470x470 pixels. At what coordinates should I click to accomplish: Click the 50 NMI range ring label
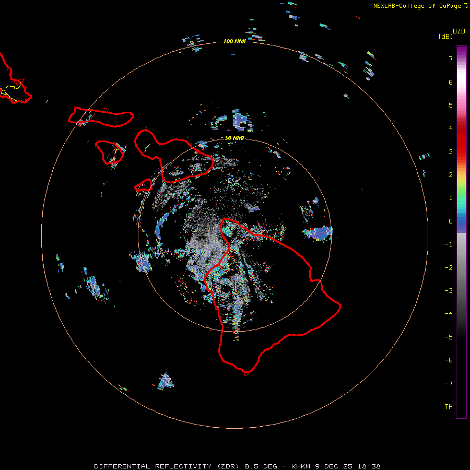(234, 138)
